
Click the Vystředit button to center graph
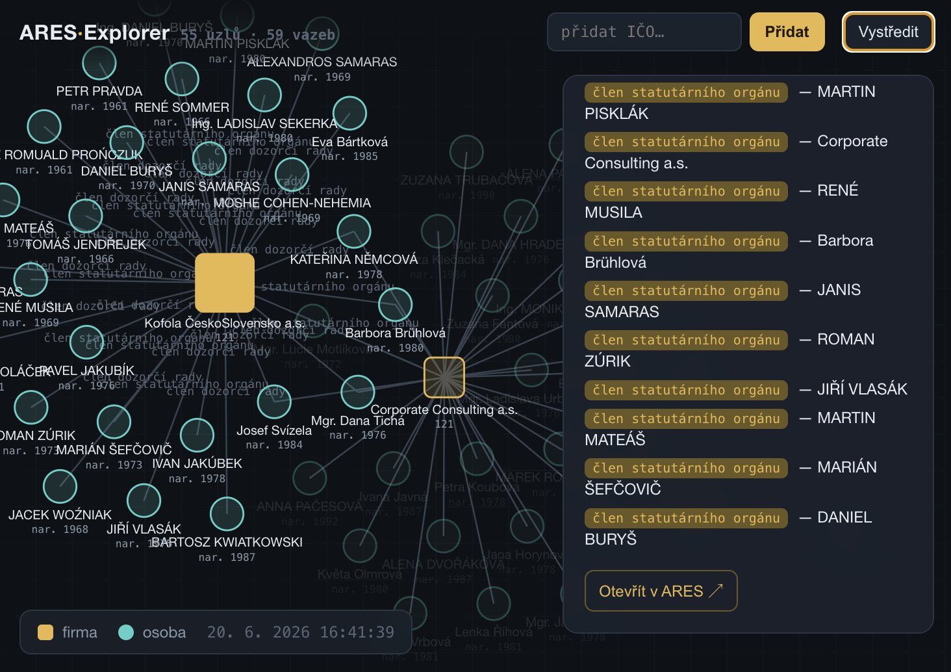point(888,32)
